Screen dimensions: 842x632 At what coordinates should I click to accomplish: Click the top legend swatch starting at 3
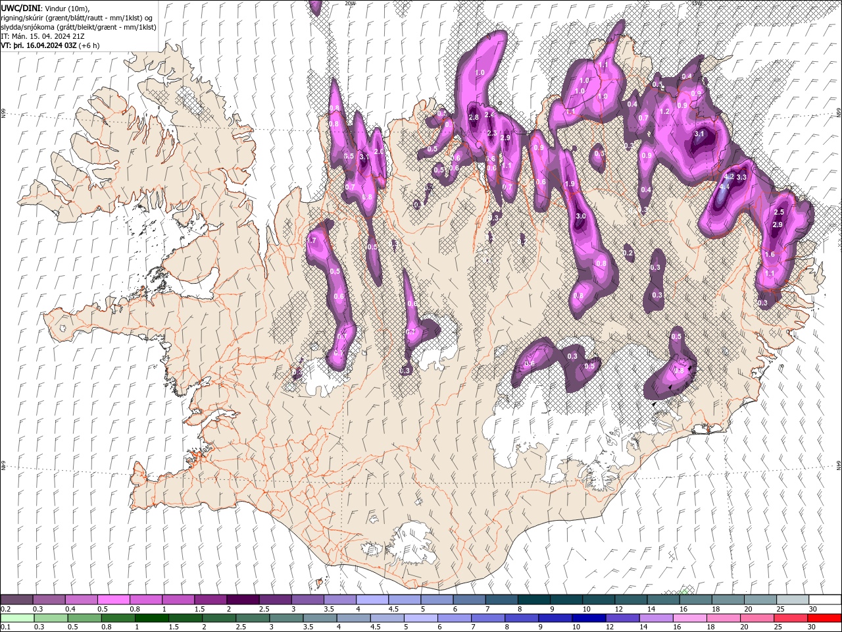[x=307, y=600]
